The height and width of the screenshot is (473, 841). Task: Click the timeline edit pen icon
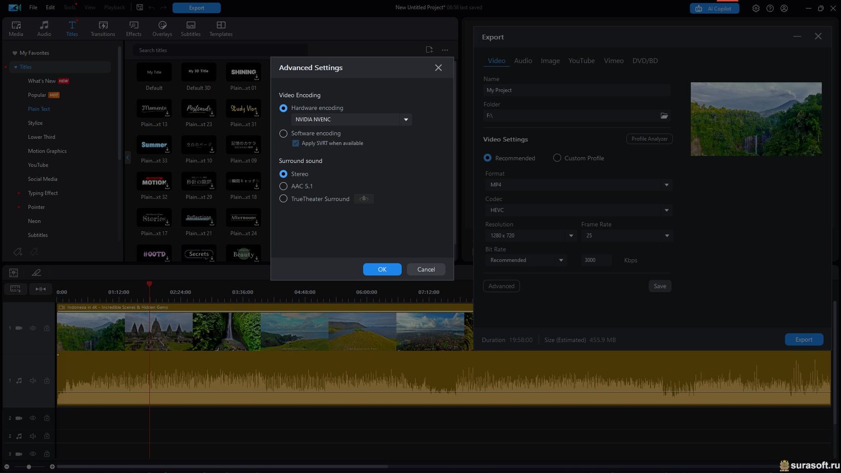coord(36,273)
